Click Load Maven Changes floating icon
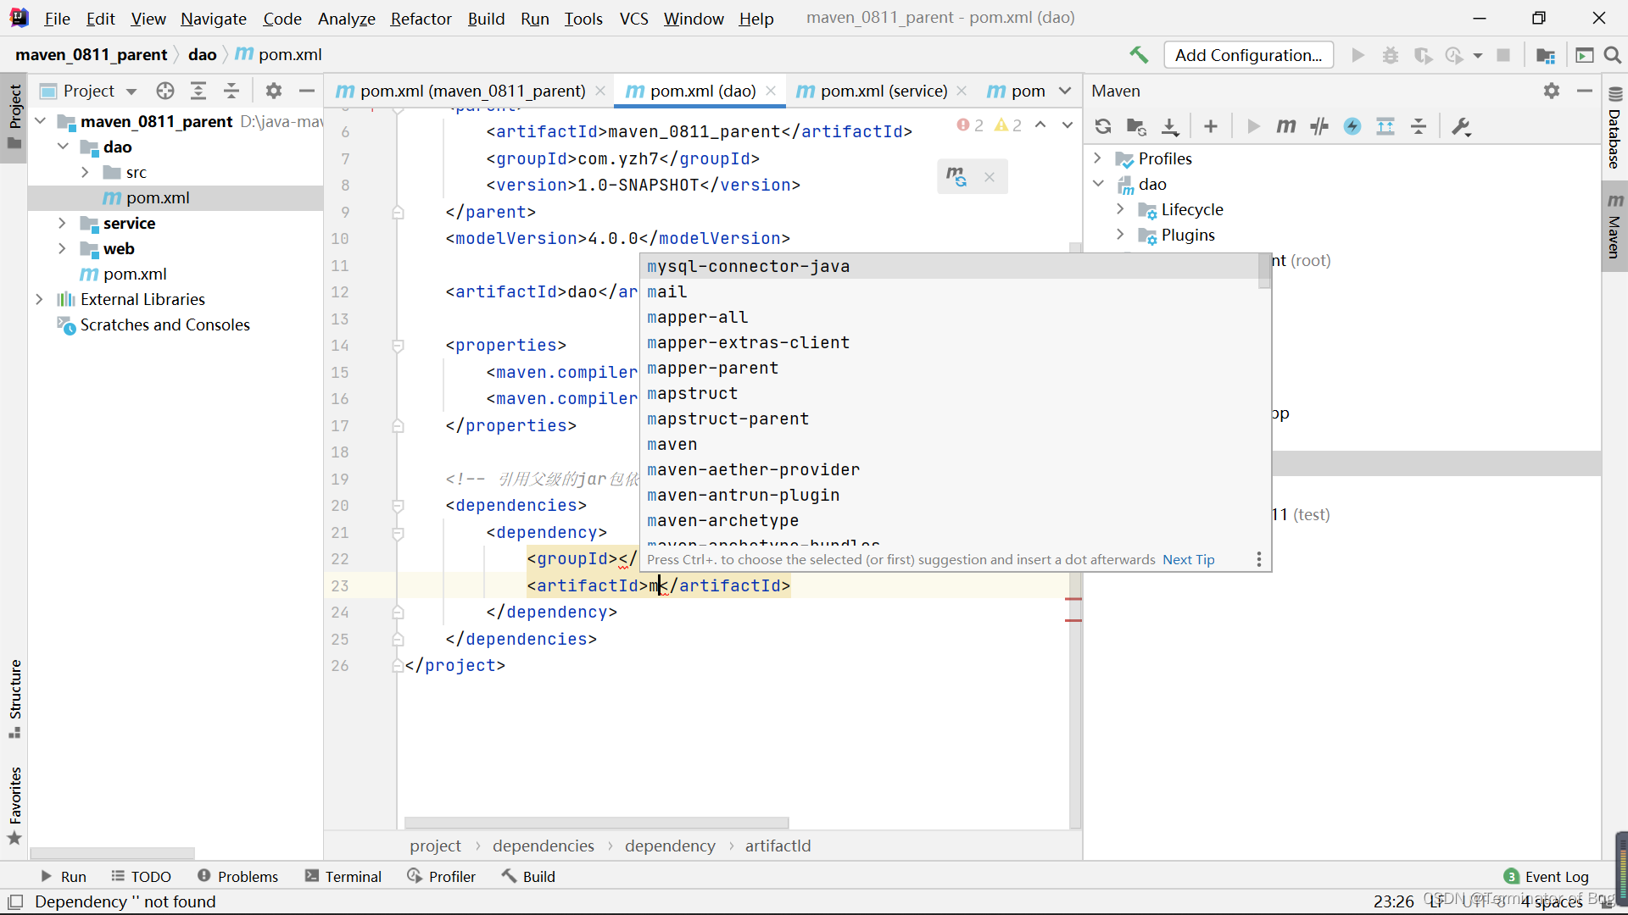The image size is (1628, 915). tap(956, 177)
